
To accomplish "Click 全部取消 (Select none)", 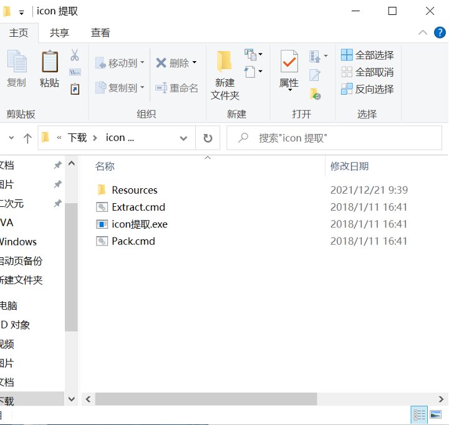I will [x=367, y=72].
